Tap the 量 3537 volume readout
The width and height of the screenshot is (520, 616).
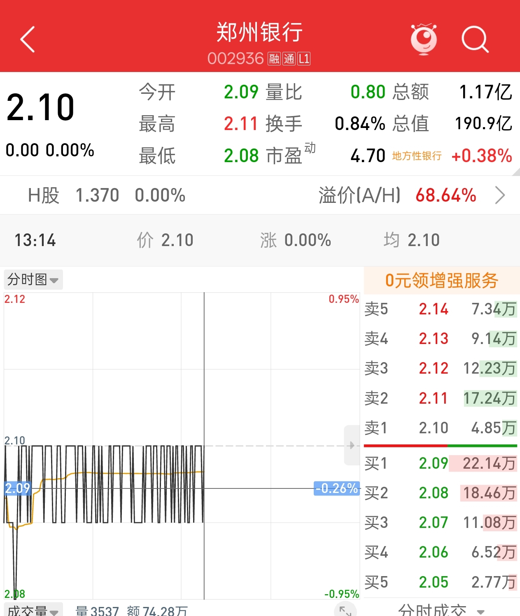tap(97, 611)
